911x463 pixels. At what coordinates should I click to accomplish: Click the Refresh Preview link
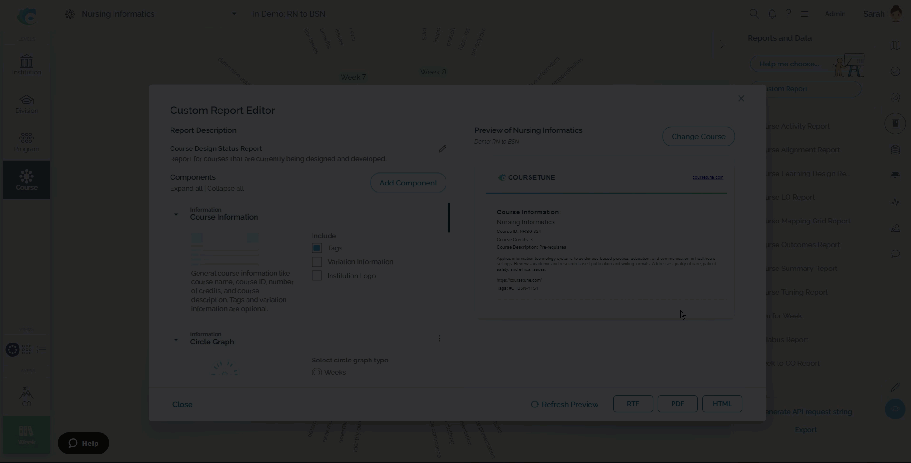click(x=565, y=404)
